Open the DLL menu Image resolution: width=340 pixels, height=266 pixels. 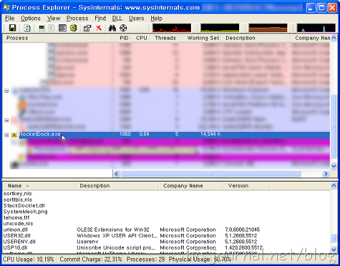click(x=117, y=19)
